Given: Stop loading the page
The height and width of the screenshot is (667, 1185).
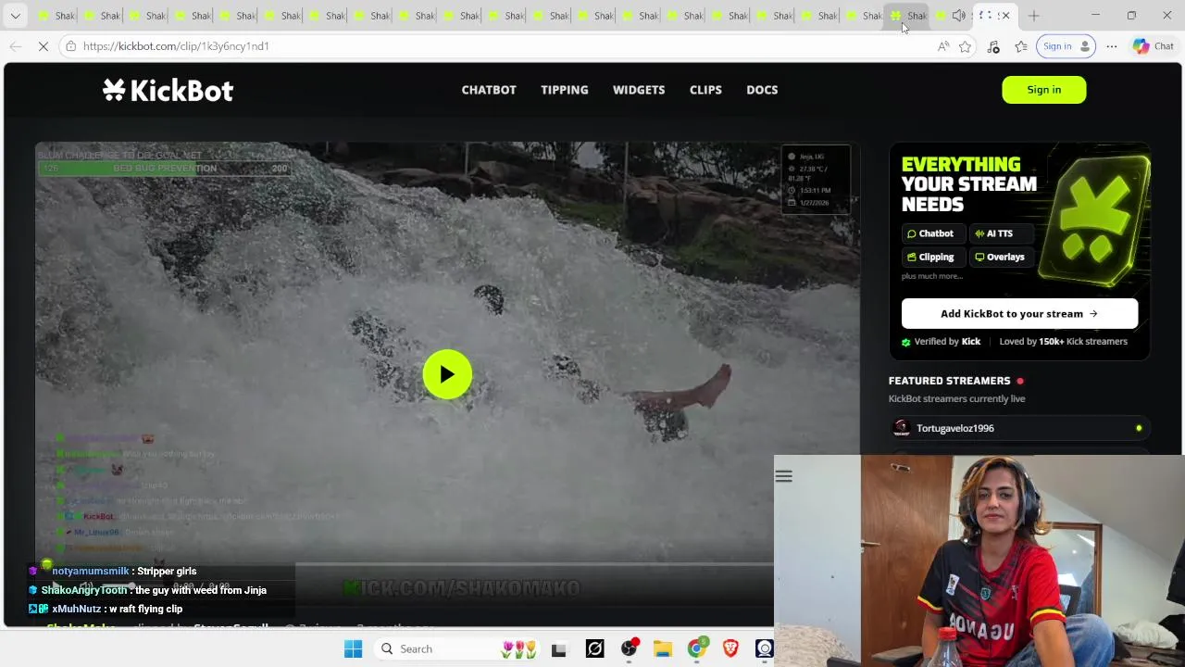Looking at the screenshot, I should tap(44, 46).
